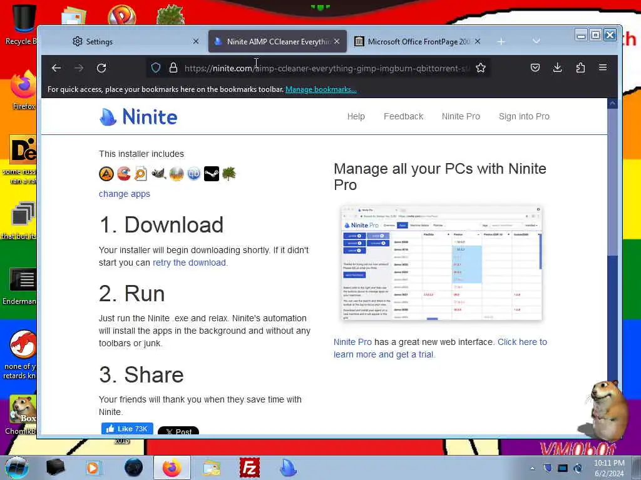Click the padlock site security icon
The height and width of the screenshot is (480, 641).
(173, 67)
